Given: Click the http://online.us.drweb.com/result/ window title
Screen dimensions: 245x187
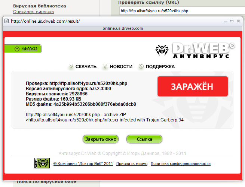Looking at the screenshot, I should pos(46,21).
